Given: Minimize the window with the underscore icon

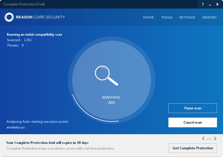Looking at the screenshot, I should point(210,5).
